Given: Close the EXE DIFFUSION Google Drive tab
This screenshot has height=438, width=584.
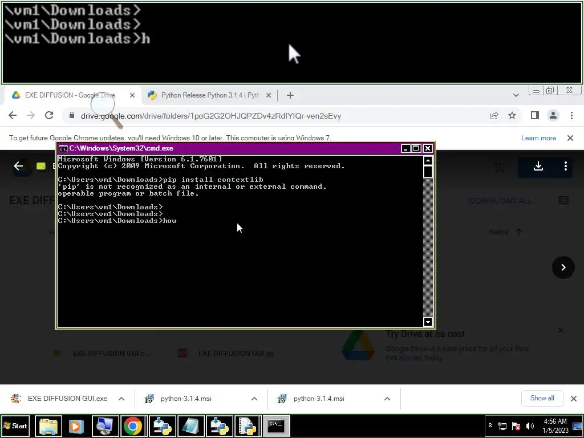Looking at the screenshot, I should 132,95.
